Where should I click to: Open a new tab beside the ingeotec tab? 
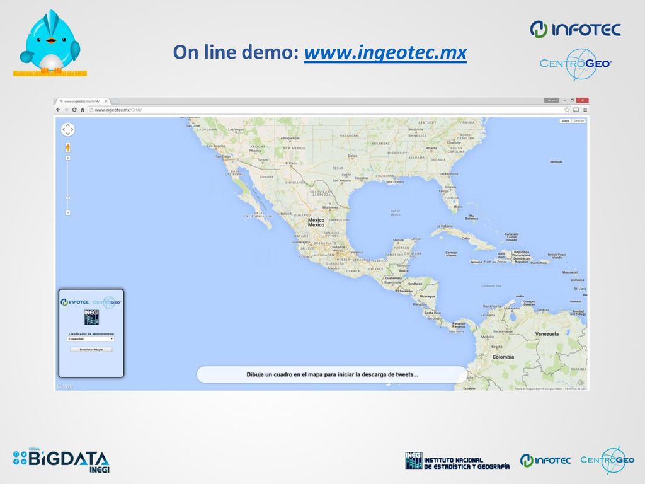click(116, 101)
